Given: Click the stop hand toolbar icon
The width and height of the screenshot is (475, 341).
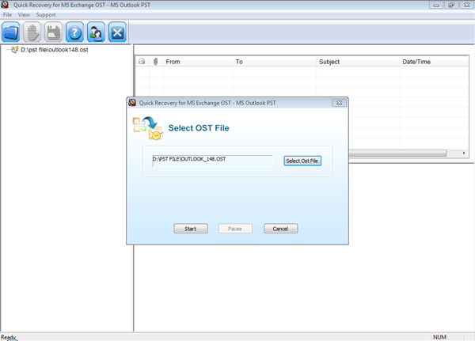Looking at the screenshot, I should [32, 32].
